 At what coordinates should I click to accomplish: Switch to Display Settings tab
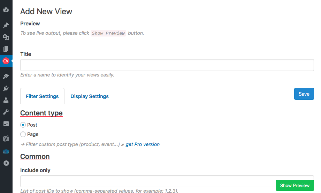click(x=90, y=96)
